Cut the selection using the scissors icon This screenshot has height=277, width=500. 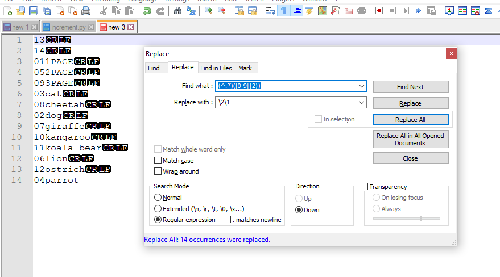(103, 11)
